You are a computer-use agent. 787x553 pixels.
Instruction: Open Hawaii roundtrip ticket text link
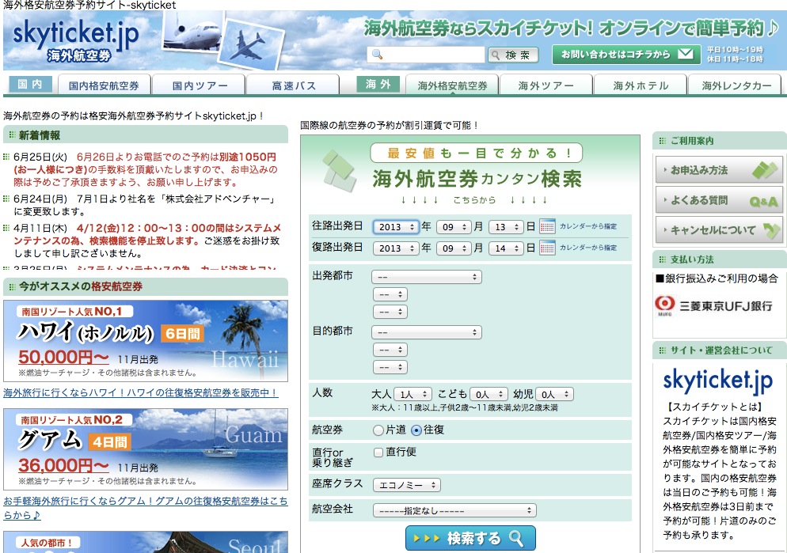pyautogui.click(x=141, y=392)
